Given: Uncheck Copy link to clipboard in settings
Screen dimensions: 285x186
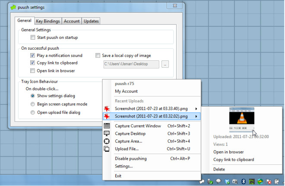Looking at the screenshot, I should 32,63.
